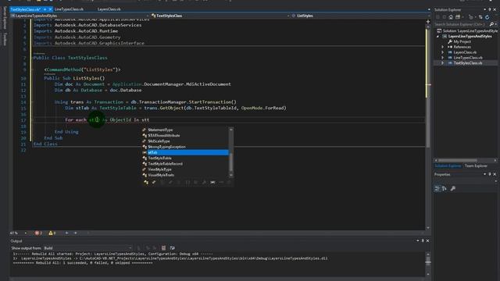Open Solution Explorer window options dropdown

click(484, 9)
